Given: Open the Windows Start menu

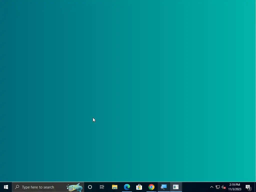Looking at the screenshot, I should (x=6, y=187).
